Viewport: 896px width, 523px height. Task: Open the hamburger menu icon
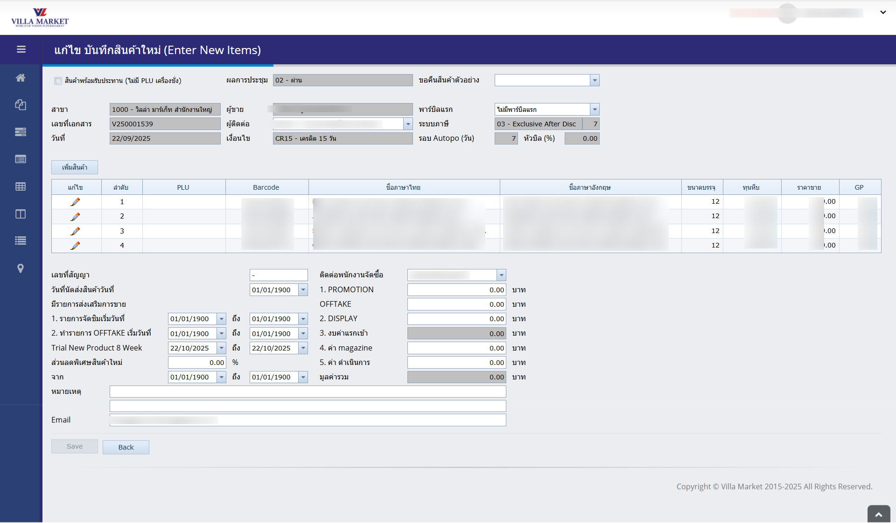click(21, 49)
